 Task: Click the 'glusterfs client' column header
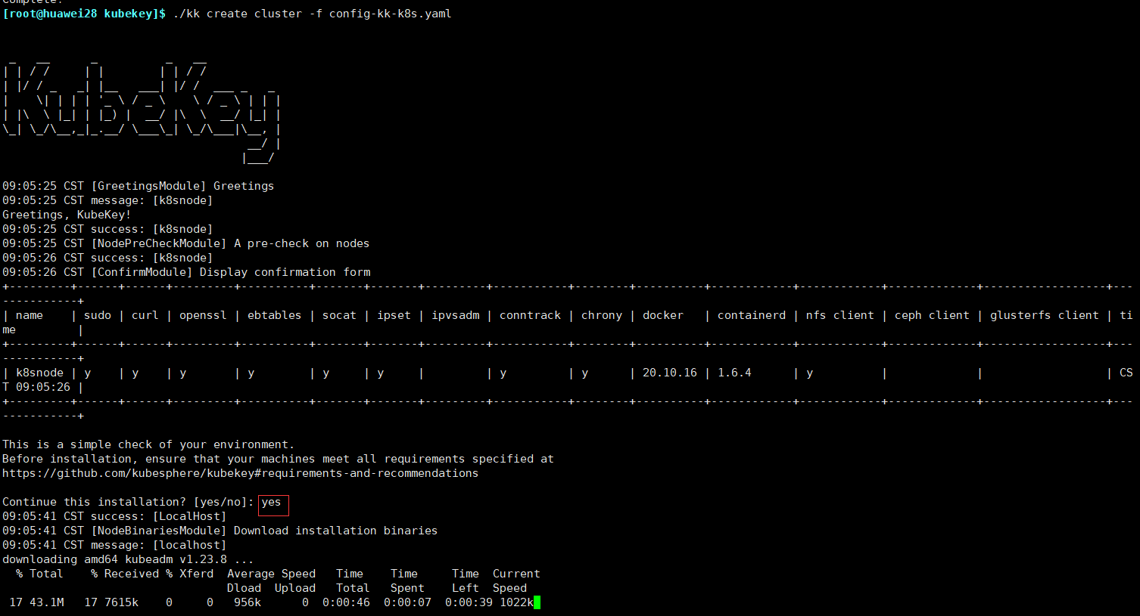pyautogui.click(x=1045, y=315)
